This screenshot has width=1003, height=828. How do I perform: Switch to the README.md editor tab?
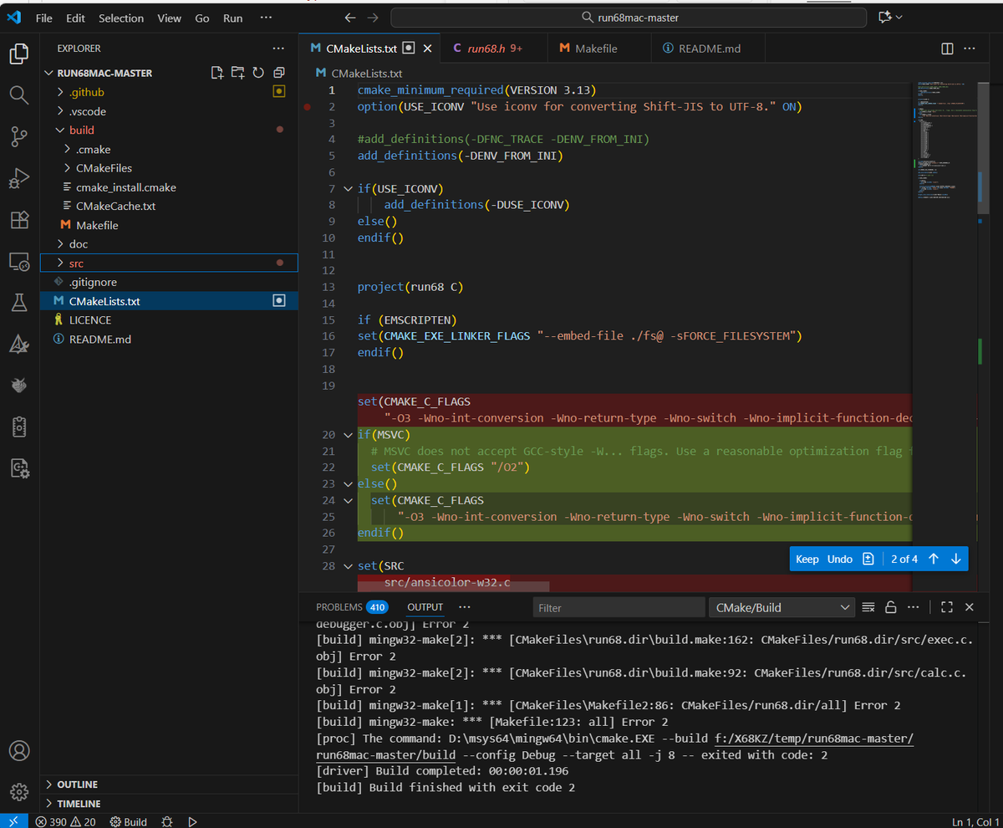pos(709,49)
